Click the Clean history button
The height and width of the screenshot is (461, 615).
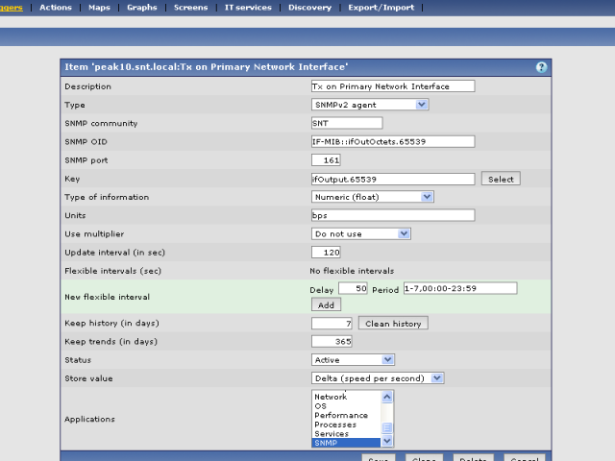tap(393, 324)
